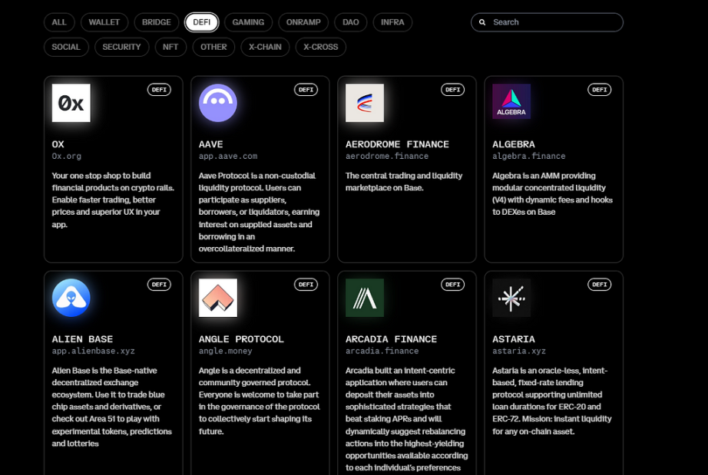Open the ARCADIA FINANCE title
The width and height of the screenshot is (708, 475).
tap(391, 339)
